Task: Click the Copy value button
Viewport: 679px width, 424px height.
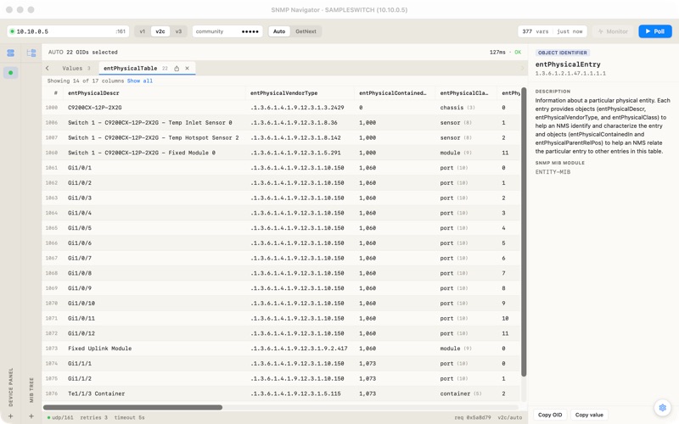Action: pyautogui.click(x=589, y=415)
